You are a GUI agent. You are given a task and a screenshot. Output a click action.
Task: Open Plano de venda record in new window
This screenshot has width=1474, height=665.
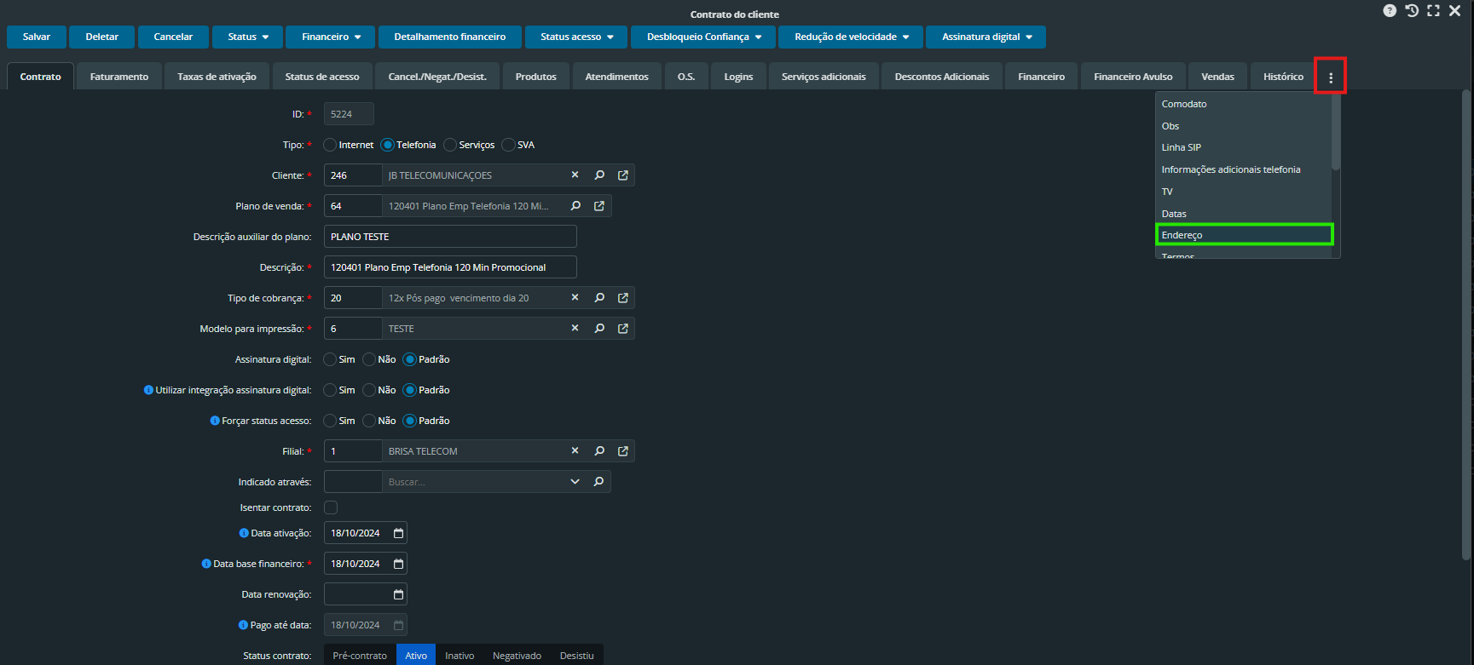click(599, 206)
